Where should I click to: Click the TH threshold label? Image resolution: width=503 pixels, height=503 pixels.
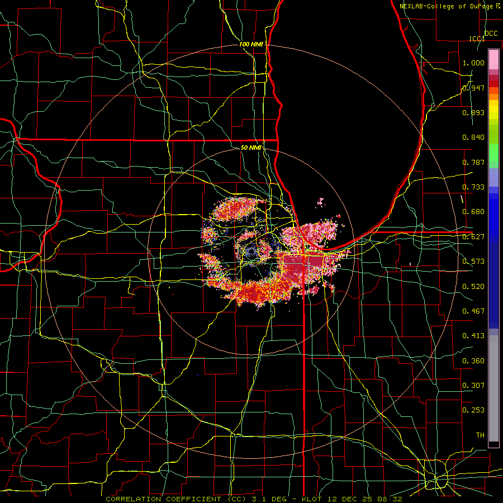(x=480, y=435)
